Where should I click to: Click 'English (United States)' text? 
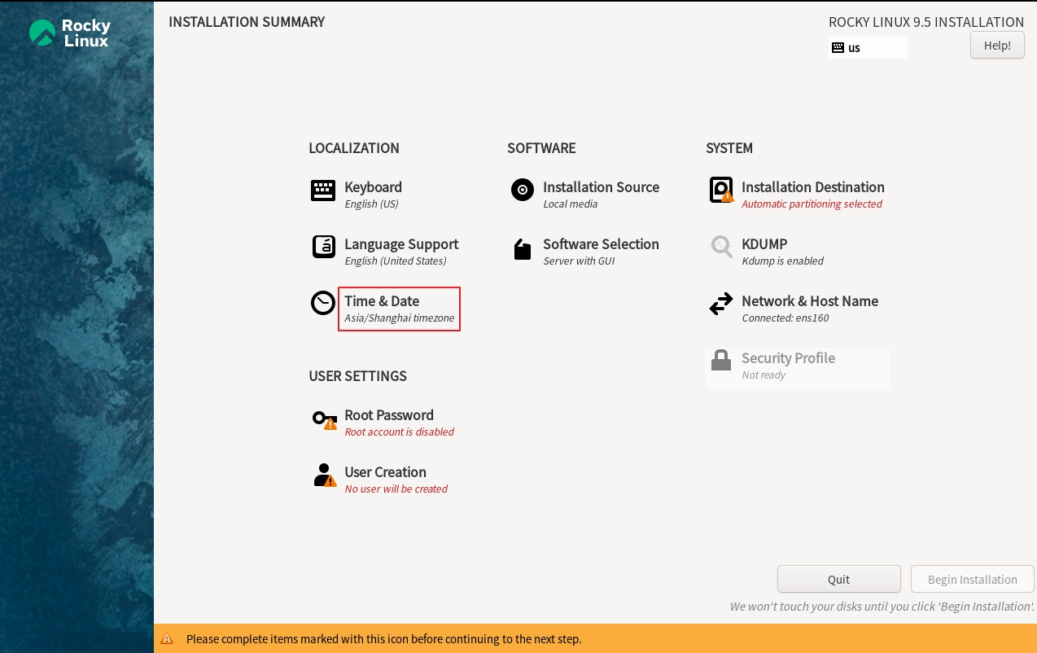(x=395, y=261)
